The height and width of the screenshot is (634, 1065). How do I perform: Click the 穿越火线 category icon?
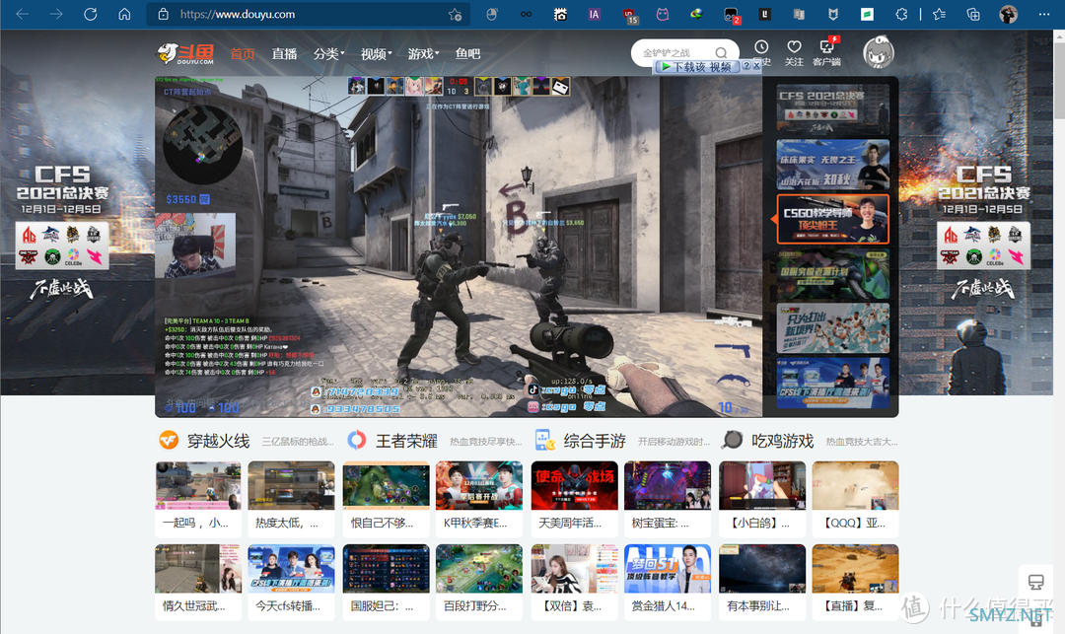click(169, 441)
